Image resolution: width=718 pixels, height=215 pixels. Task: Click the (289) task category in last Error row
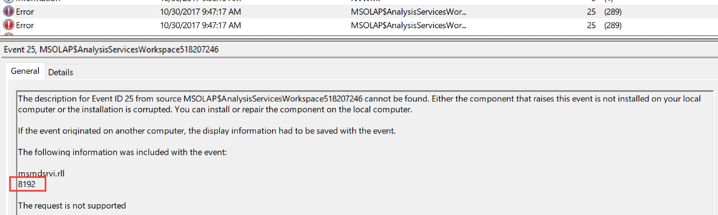click(x=613, y=25)
